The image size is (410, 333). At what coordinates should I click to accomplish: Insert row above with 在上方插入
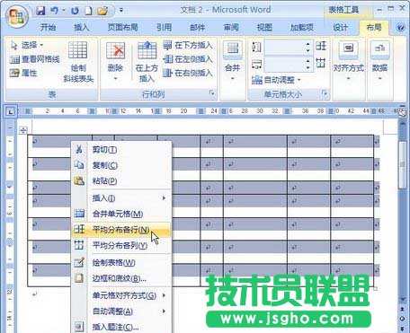147,62
